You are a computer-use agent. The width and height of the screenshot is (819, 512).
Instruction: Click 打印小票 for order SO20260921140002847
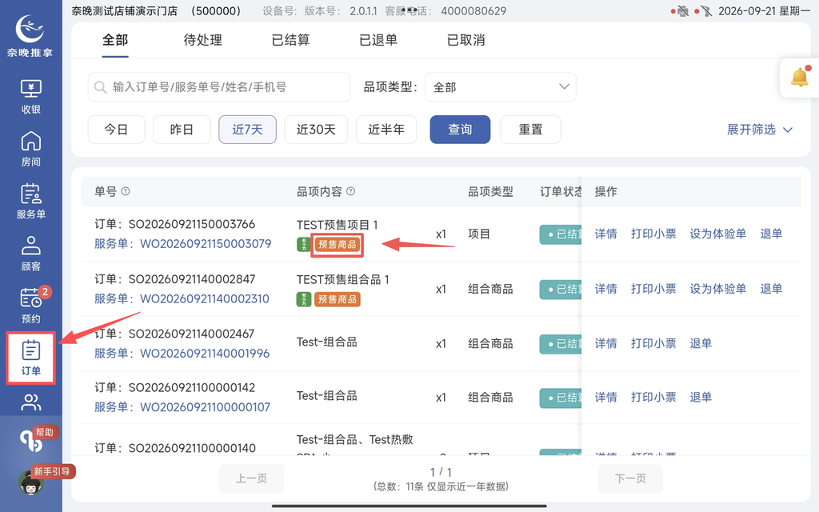pos(653,289)
